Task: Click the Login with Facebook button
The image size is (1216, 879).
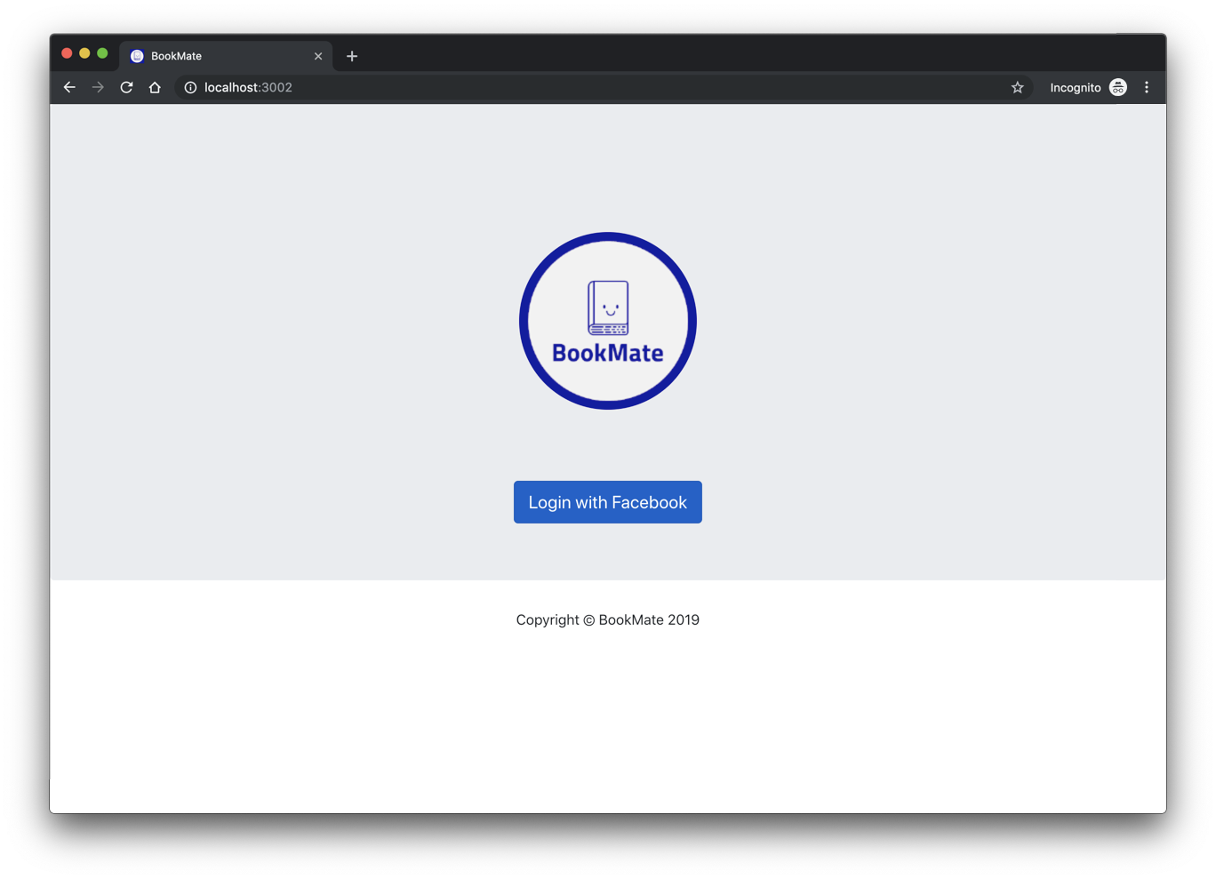Action: point(607,502)
